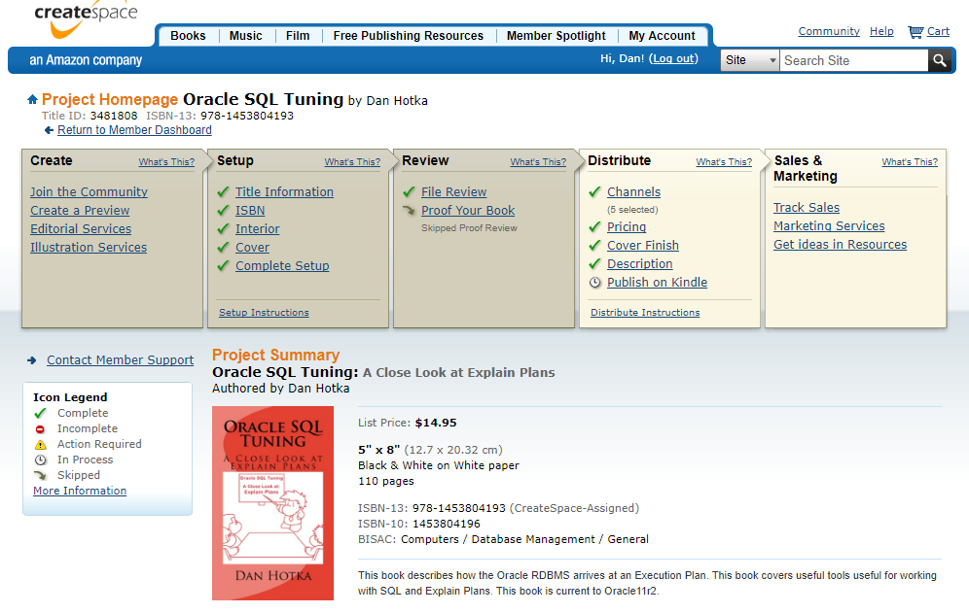
Task: Open the Member Spotlight tab
Action: tap(556, 36)
